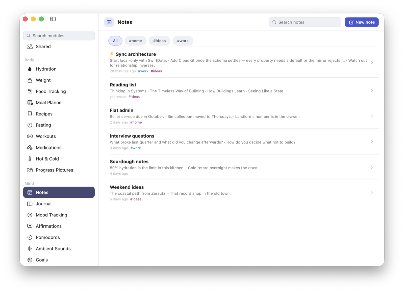Click the Shared people icon
Viewport: 404px width, 292px height.
click(x=30, y=47)
